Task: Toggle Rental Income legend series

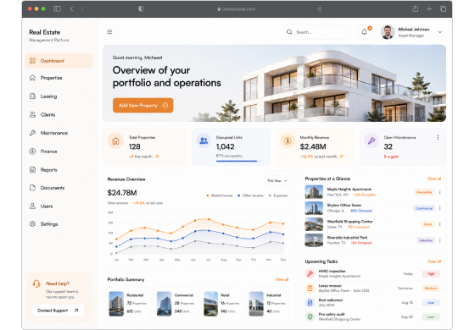Action: coord(220,195)
